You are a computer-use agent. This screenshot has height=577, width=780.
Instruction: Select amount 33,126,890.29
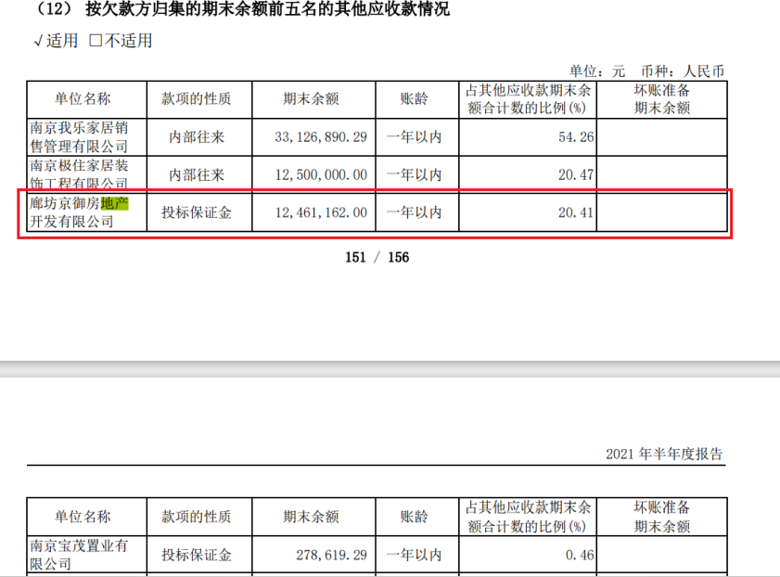coord(321,137)
